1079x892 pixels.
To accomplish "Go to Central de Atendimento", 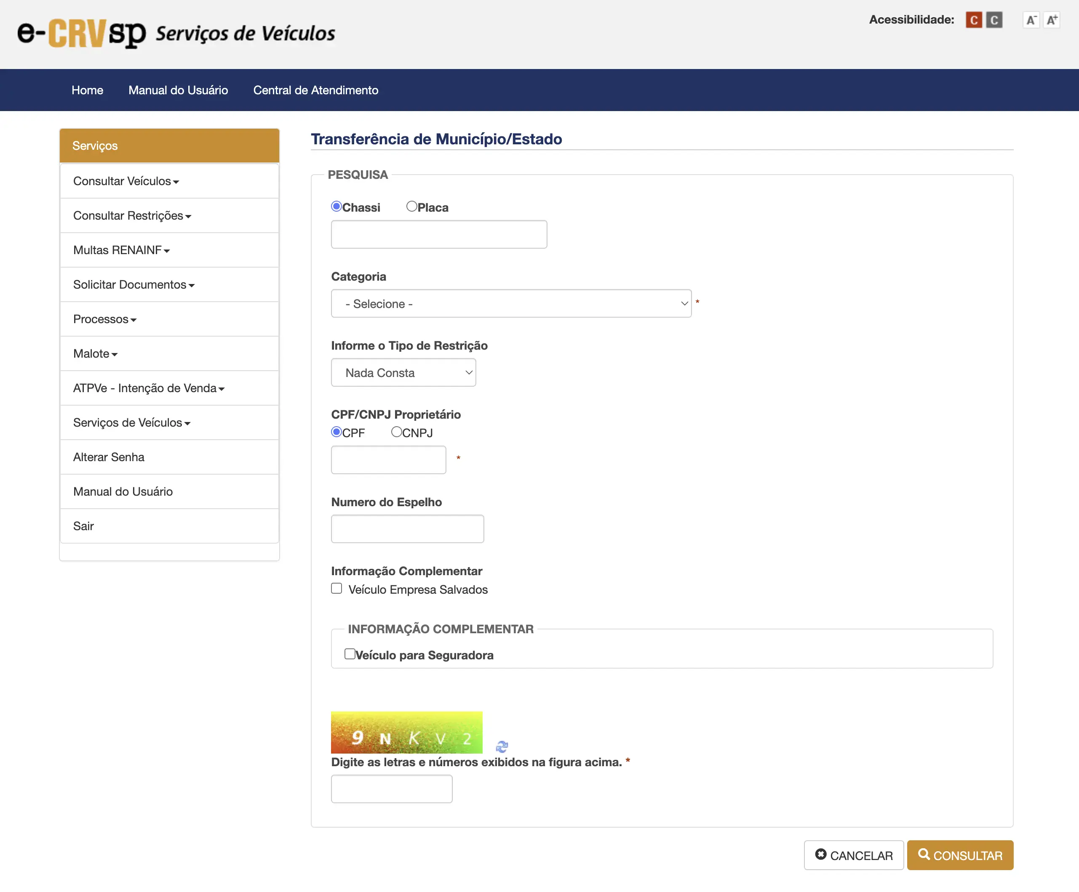I will [315, 90].
